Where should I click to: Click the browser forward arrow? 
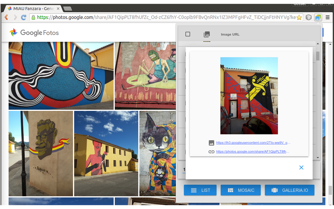[15, 17]
